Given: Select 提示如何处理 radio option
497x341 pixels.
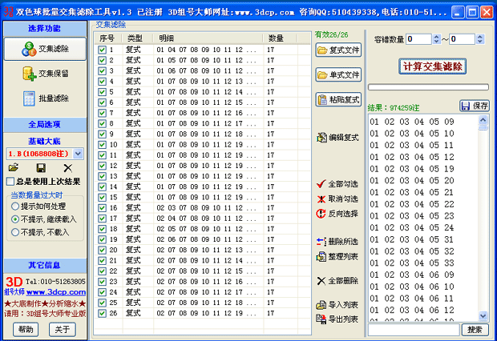Looking at the screenshot, I should pyautogui.click(x=15, y=206).
